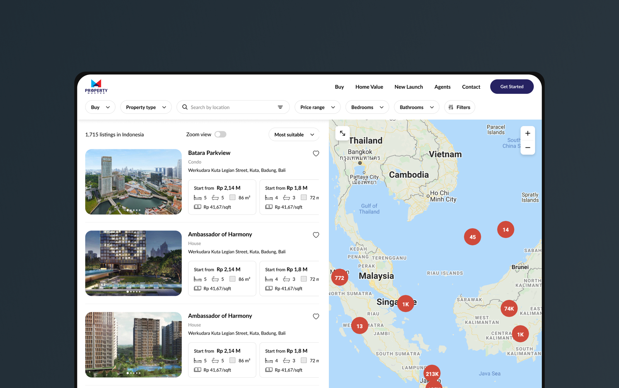
Task: Open the Property type dropdown
Action: [146, 107]
